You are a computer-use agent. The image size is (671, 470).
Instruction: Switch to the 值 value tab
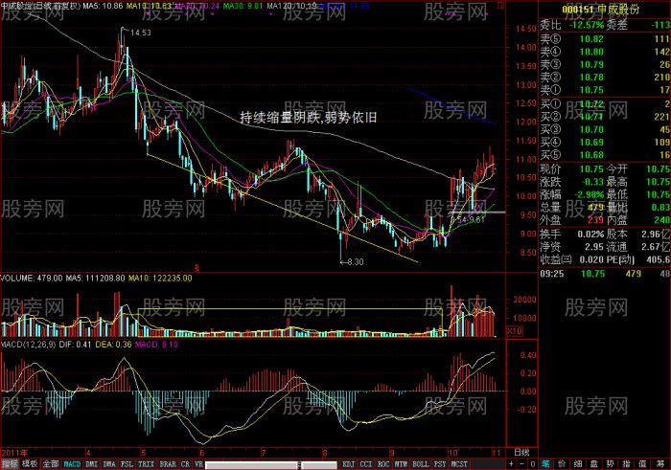pos(643,464)
